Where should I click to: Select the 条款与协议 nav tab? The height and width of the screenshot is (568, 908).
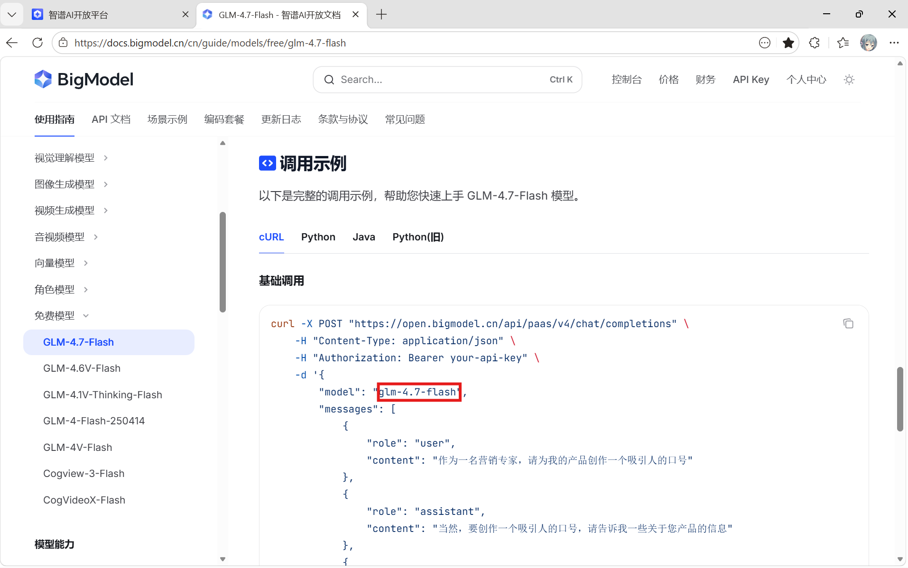(x=343, y=119)
